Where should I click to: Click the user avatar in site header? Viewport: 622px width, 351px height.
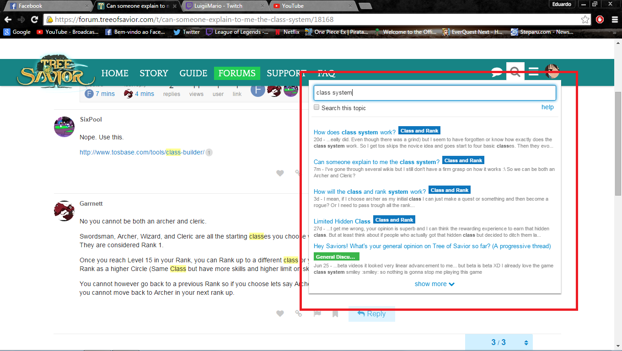pos(552,72)
